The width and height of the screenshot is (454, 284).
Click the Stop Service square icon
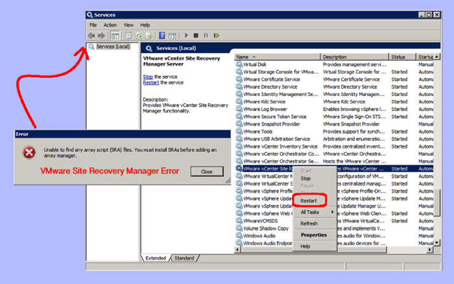[x=197, y=36]
